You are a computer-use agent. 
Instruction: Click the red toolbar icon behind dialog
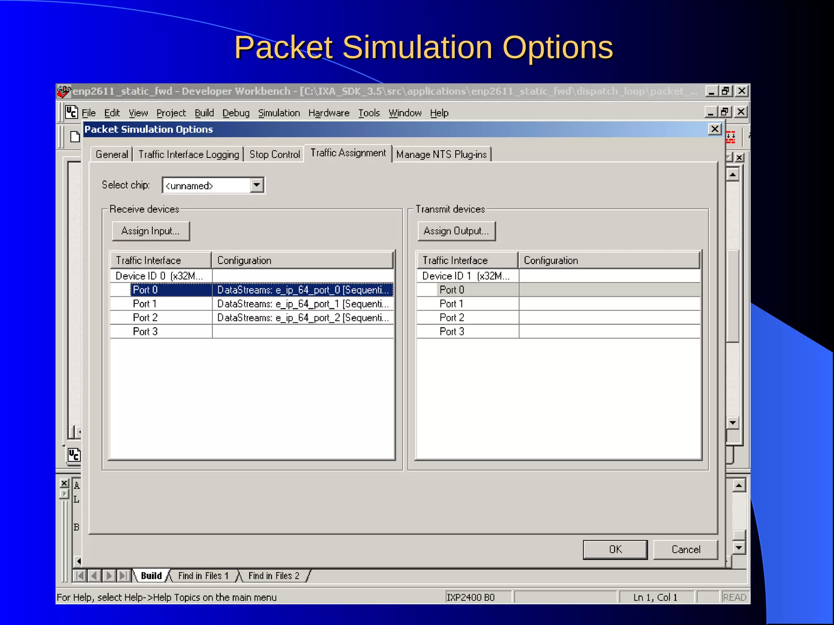pos(731,137)
